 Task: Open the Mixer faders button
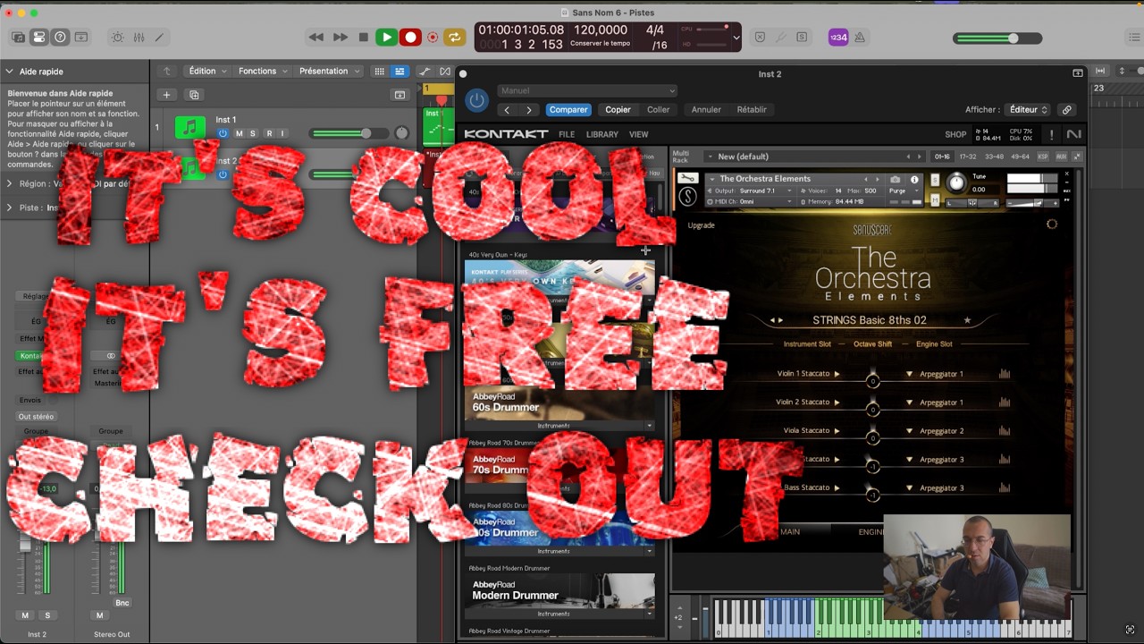(139, 38)
